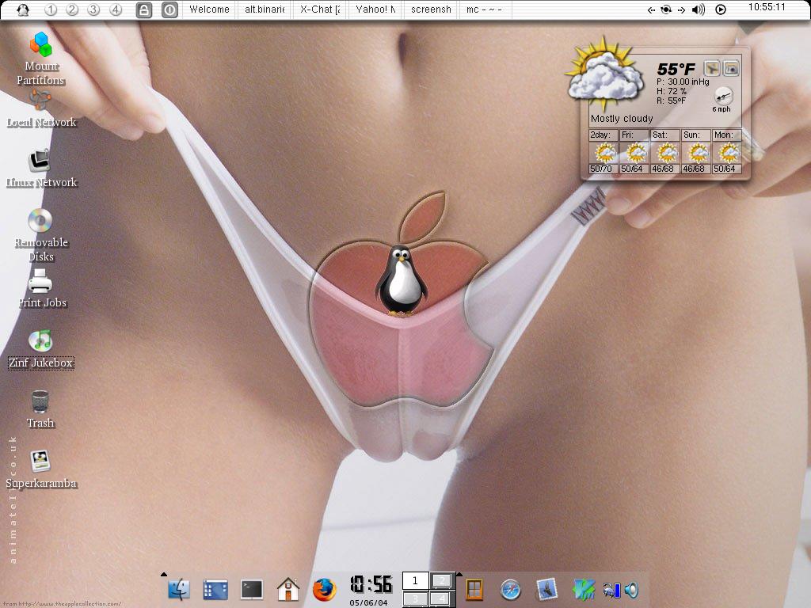
Task: Click the logout power icon in top panel
Action: click(169, 9)
